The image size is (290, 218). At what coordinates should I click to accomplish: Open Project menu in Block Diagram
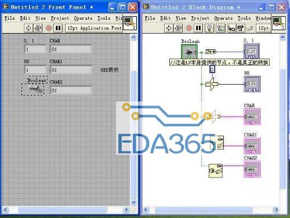click(200, 18)
